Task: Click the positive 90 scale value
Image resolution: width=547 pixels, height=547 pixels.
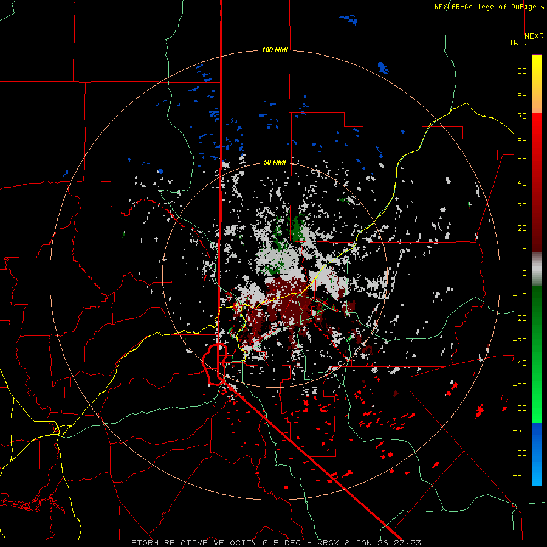Action: [522, 71]
